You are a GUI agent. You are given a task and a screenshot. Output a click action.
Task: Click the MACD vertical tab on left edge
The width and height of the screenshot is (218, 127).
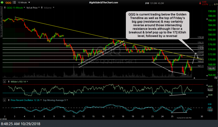(1, 31)
